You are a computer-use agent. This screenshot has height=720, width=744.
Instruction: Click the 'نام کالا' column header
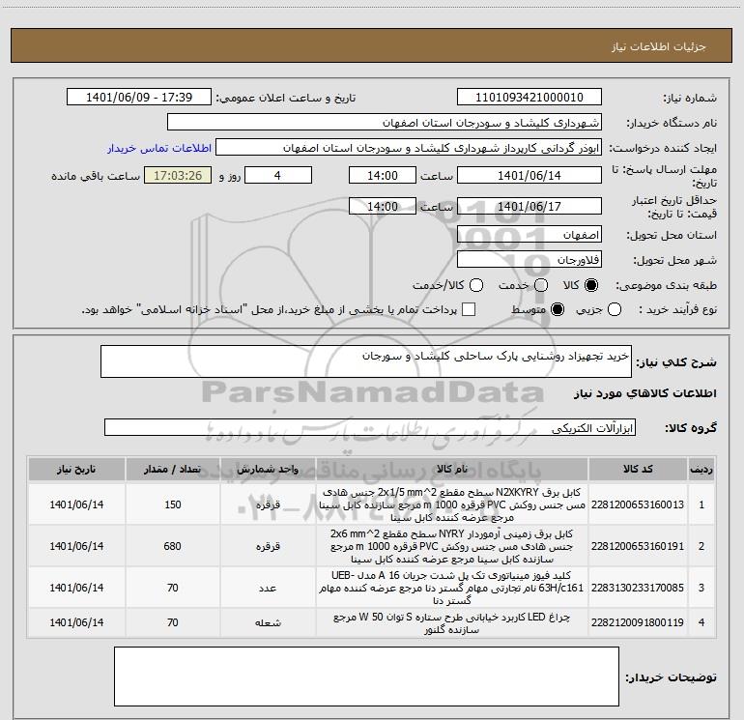[452, 469]
